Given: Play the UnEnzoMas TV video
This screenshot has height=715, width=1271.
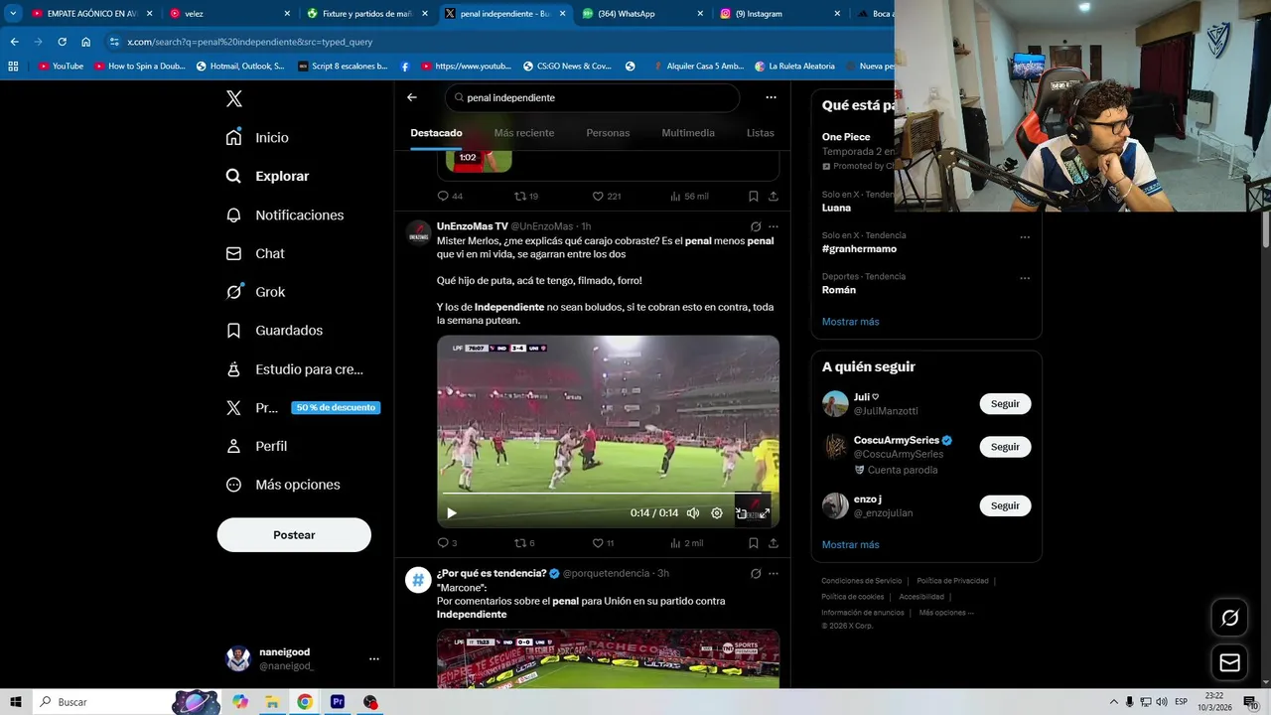Looking at the screenshot, I should 452,513.
